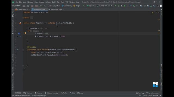This screenshot has width=174, height=97.
Task: Open the Structure side panel
Action: point(13,59)
